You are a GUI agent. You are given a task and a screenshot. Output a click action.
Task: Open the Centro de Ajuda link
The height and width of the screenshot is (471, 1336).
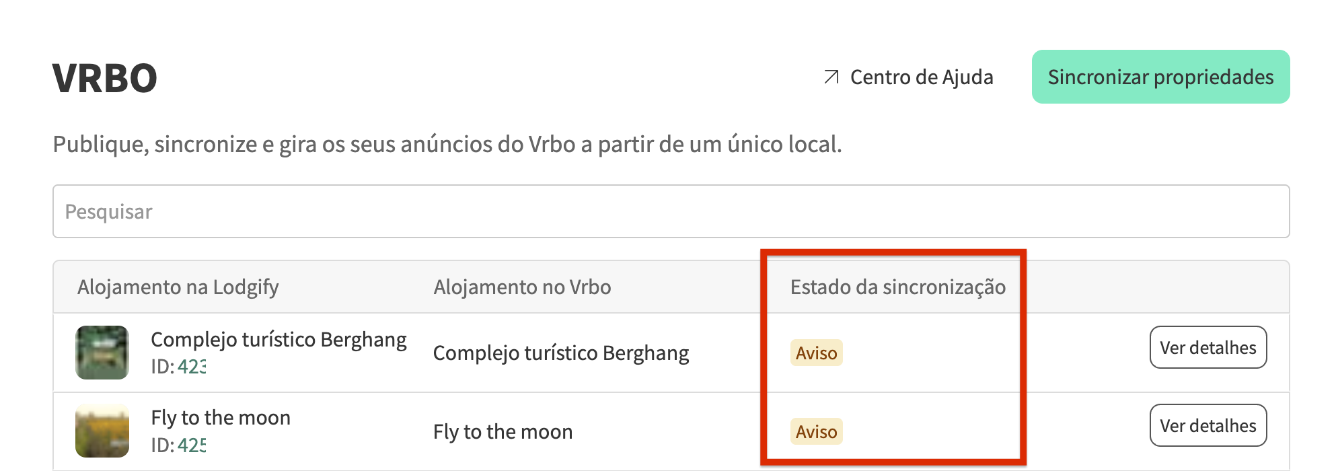coord(921,77)
